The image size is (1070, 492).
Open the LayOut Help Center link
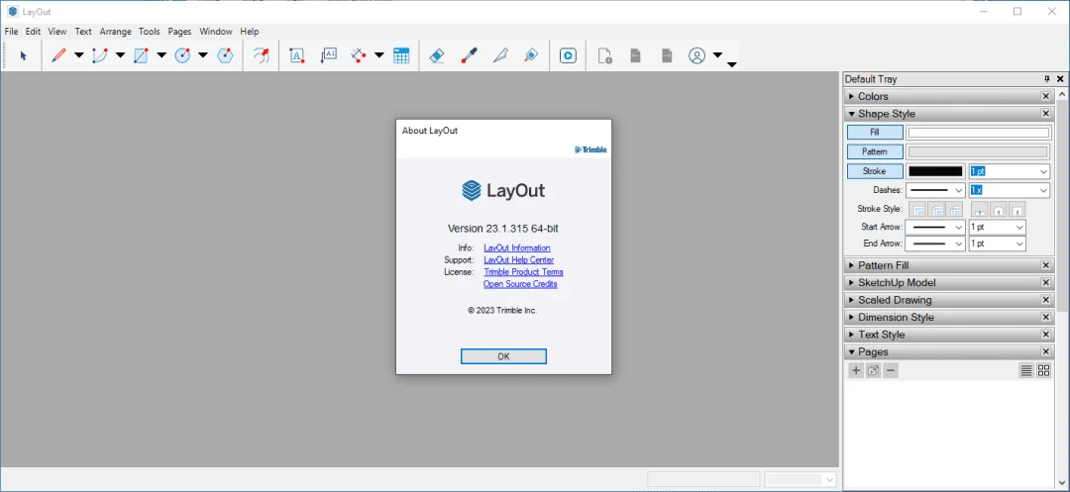(518, 260)
